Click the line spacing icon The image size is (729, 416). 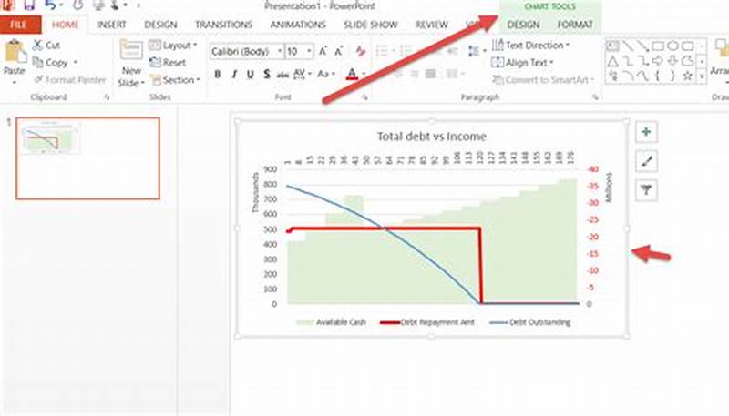473,51
